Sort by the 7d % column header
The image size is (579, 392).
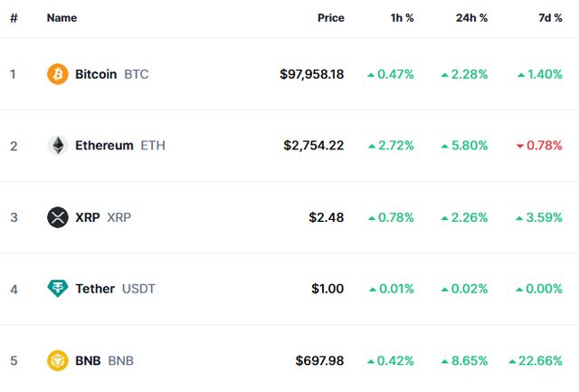pyautogui.click(x=549, y=18)
